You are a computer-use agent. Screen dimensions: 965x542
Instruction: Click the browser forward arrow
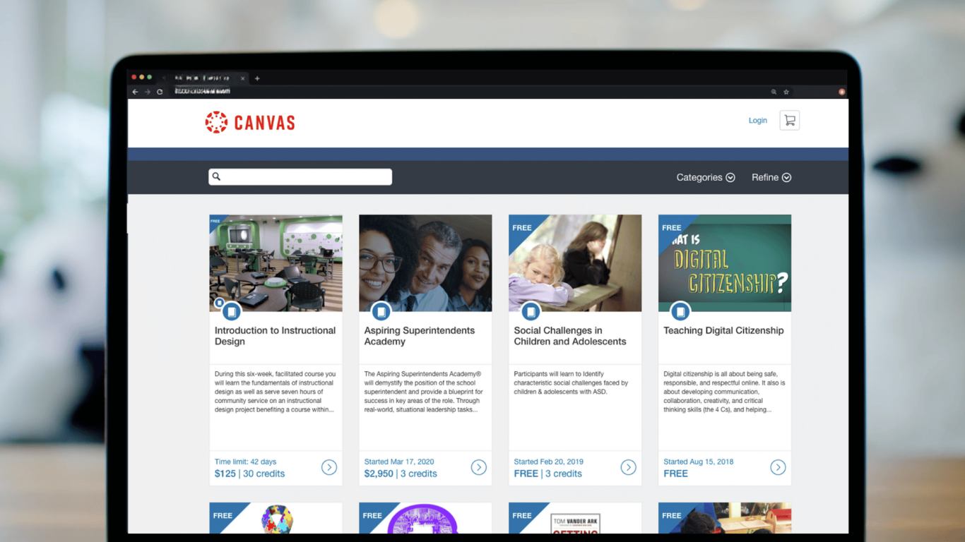pyautogui.click(x=147, y=91)
